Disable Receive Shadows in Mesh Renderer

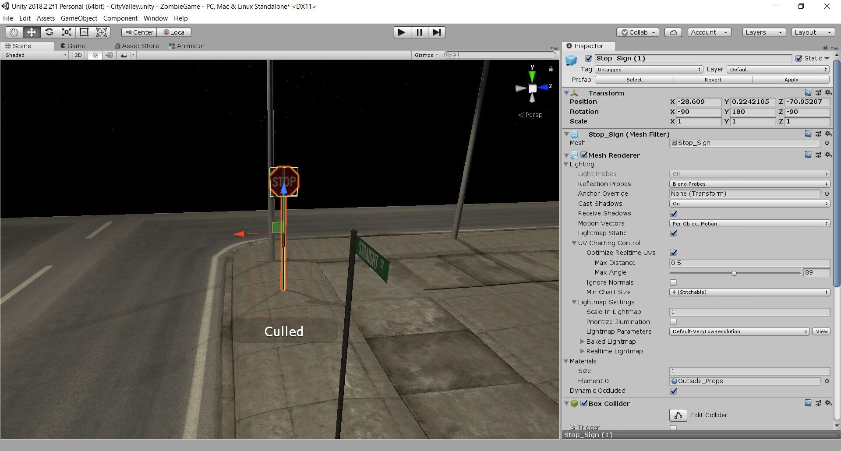673,214
